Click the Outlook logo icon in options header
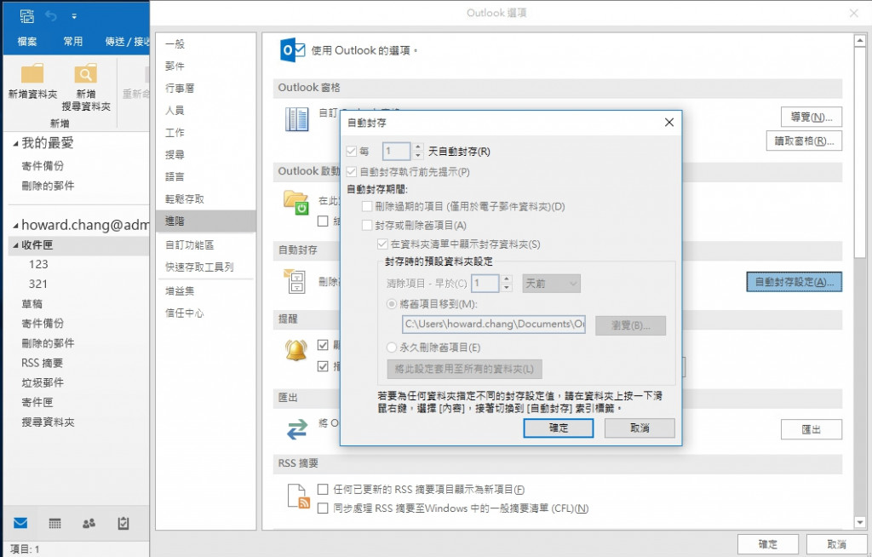 pos(292,50)
